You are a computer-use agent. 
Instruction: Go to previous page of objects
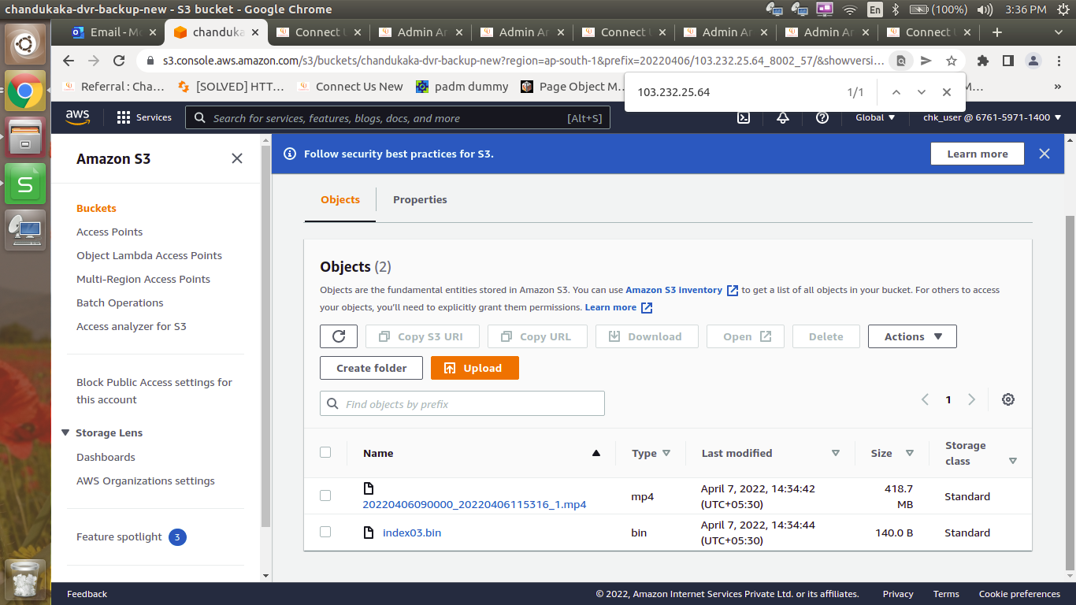point(926,399)
